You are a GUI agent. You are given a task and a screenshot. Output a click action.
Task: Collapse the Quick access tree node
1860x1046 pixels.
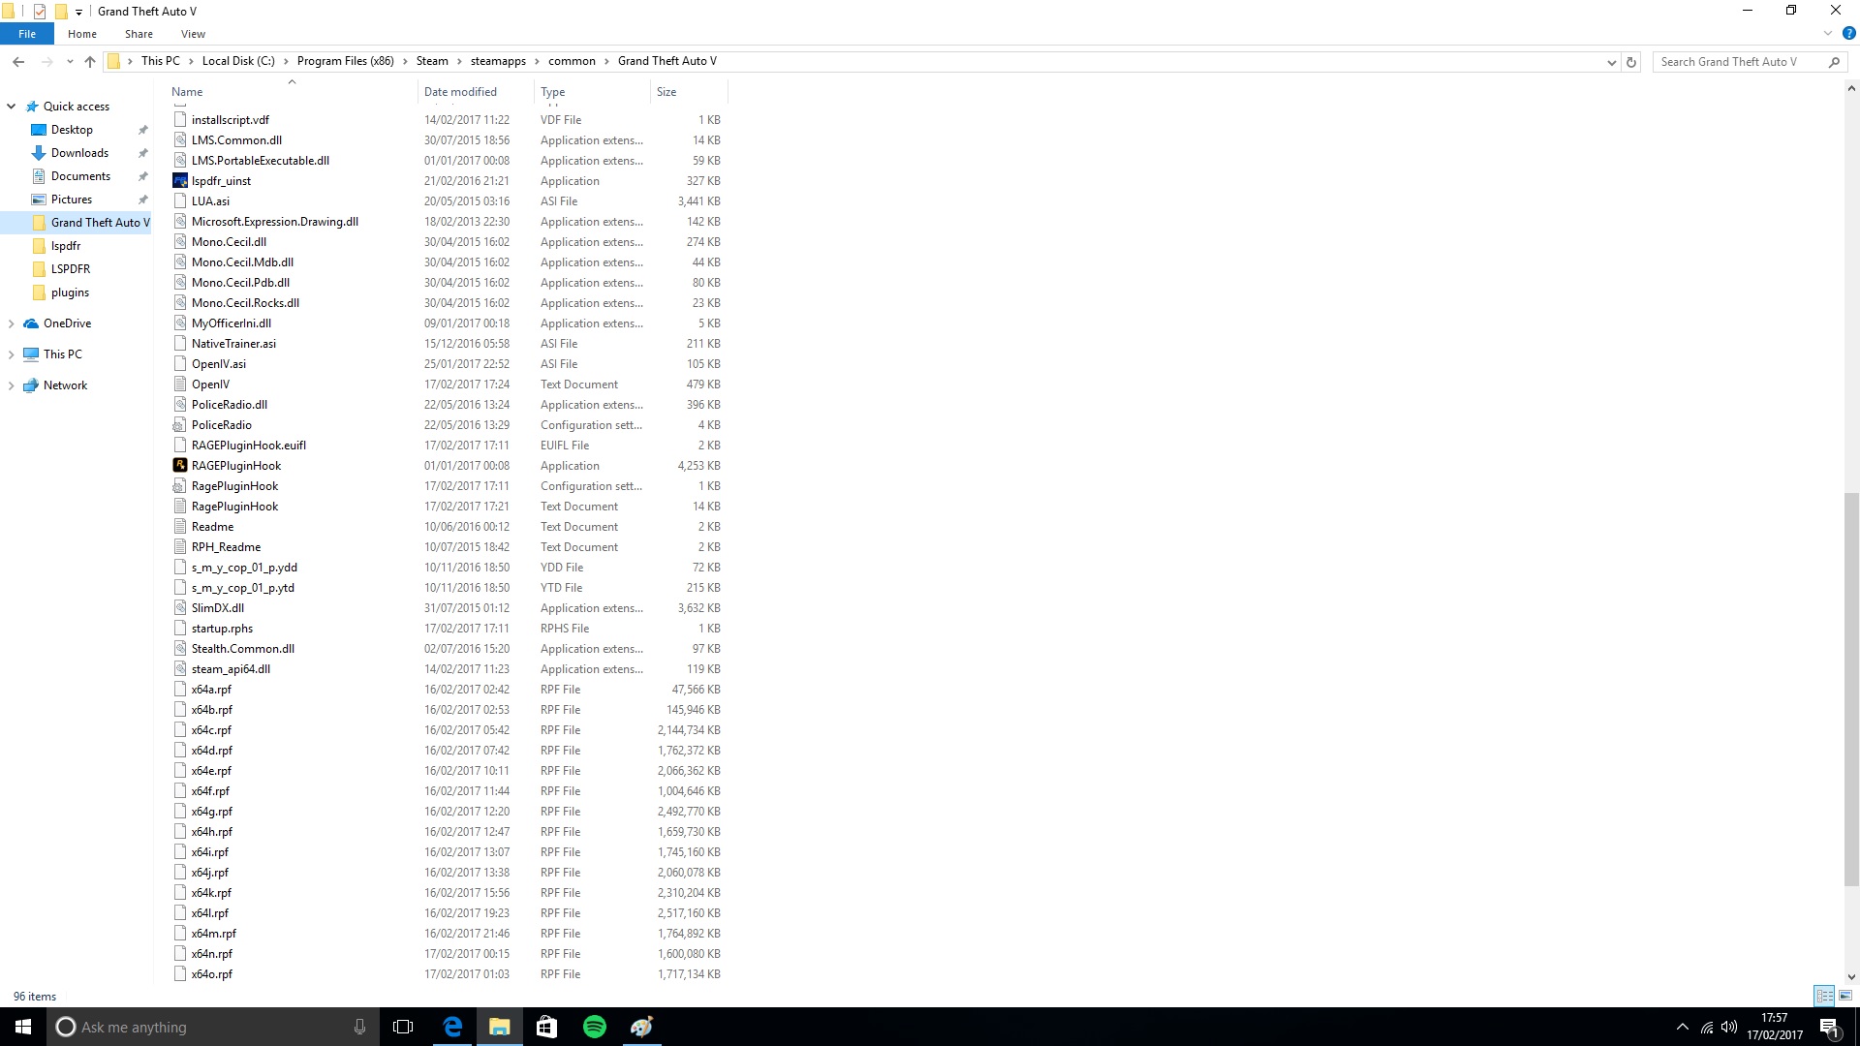(x=11, y=107)
